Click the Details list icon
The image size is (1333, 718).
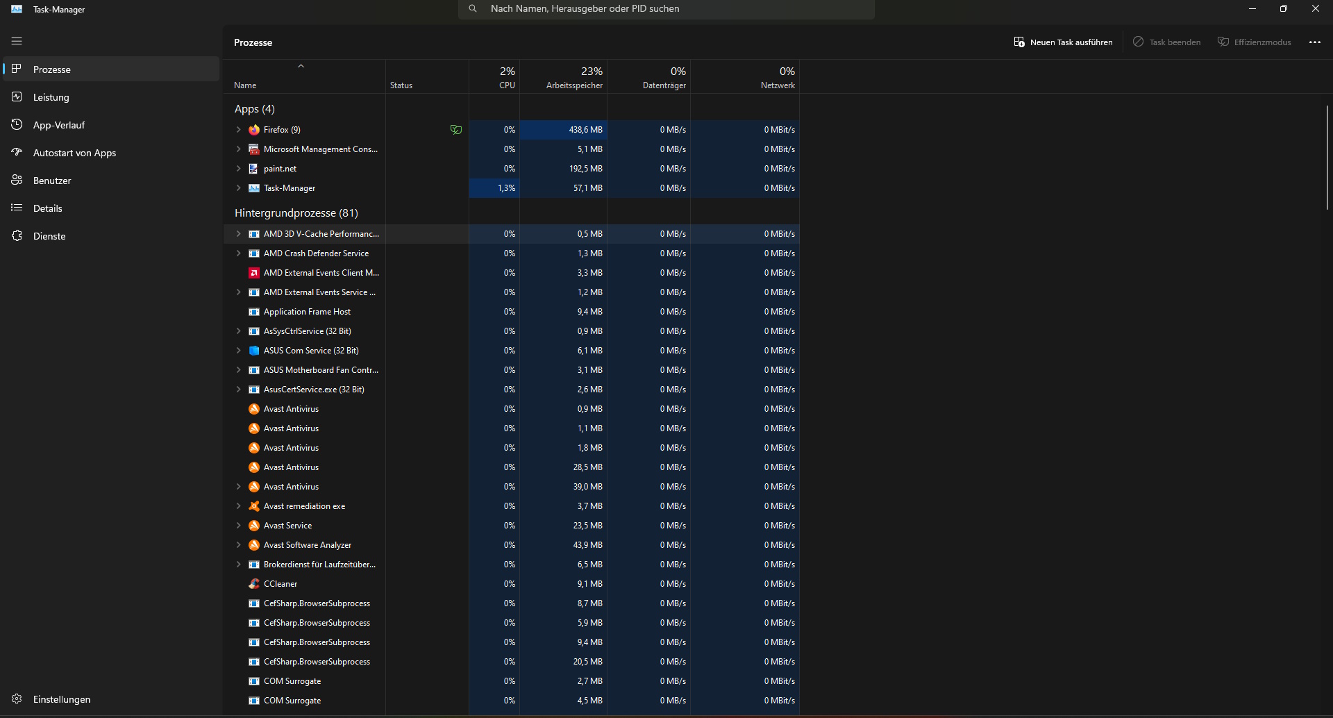tap(17, 208)
